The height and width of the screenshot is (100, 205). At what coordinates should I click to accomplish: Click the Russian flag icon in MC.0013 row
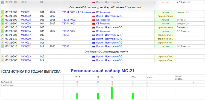(x=93, y=57)
